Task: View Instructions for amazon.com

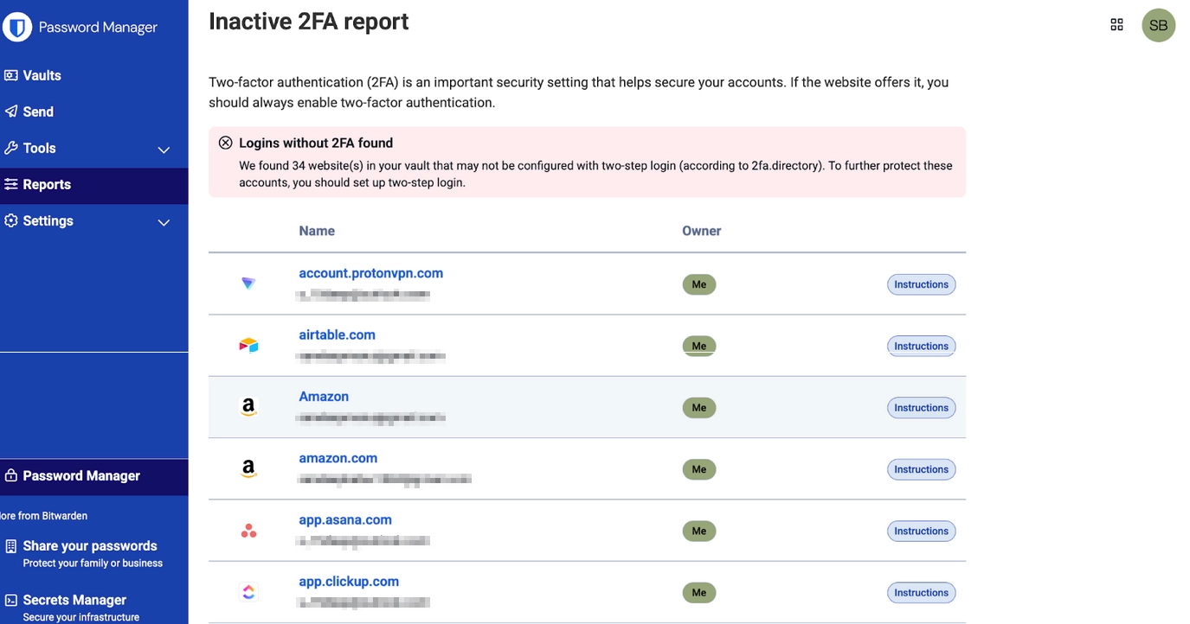Action: coord(921,469)
